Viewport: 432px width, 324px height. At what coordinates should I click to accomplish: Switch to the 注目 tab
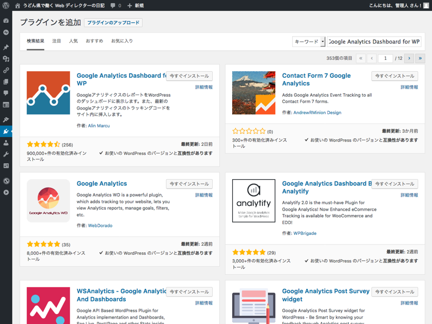[57, 41]
